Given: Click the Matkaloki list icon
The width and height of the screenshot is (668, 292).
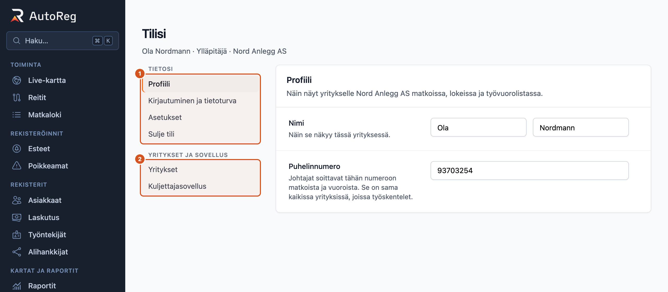Looking at the screenshot, I should point(17,115).
